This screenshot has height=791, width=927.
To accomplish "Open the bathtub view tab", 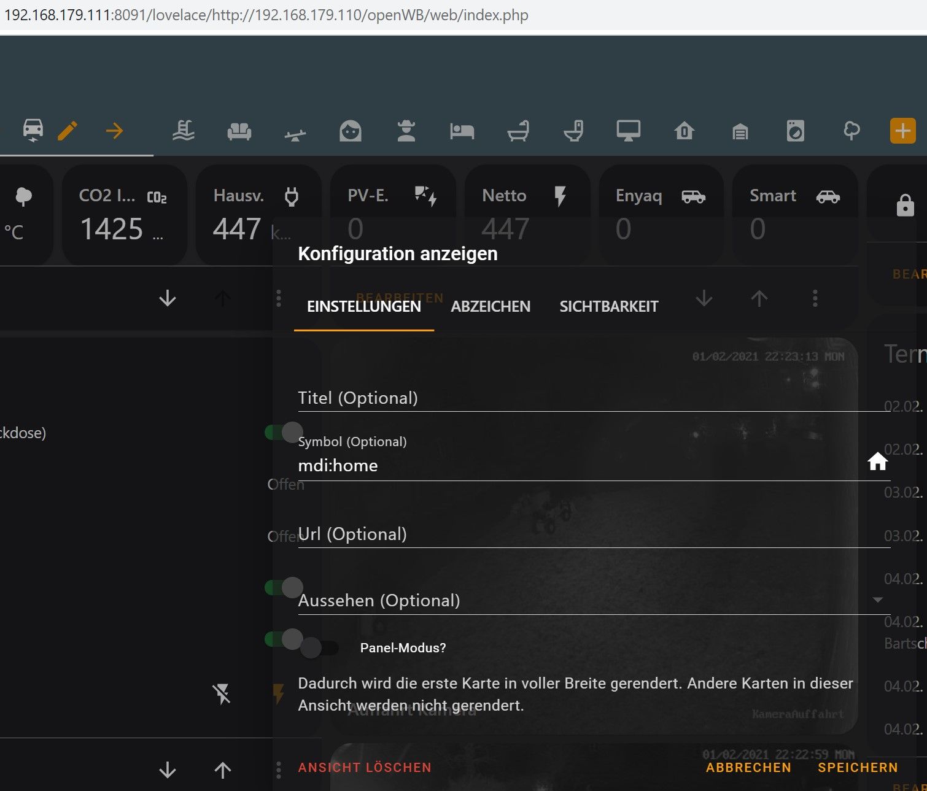I will (x=518, y=131).
